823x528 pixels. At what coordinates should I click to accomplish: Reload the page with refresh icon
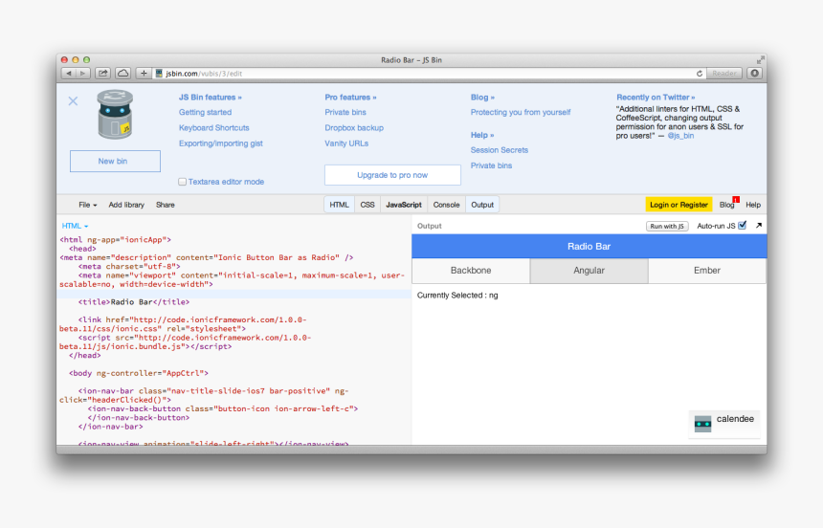pos(700,73)
